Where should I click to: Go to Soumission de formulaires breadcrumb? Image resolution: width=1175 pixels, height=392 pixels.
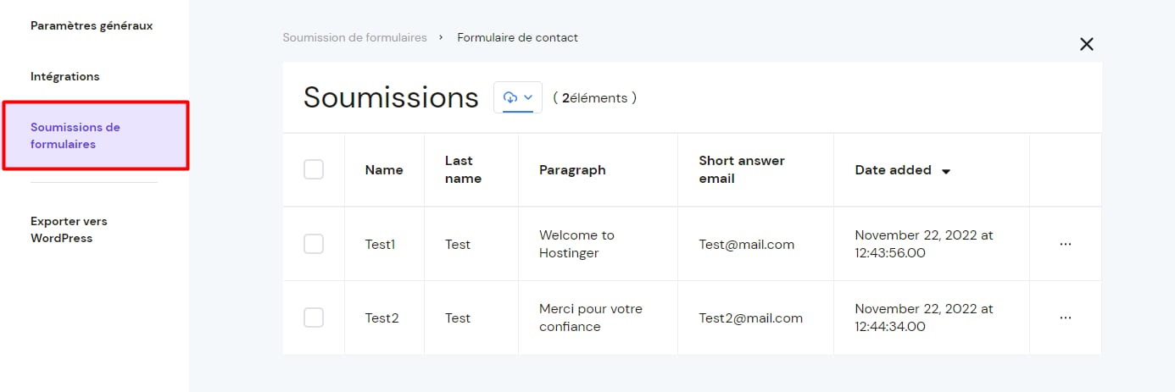(354, 37)
